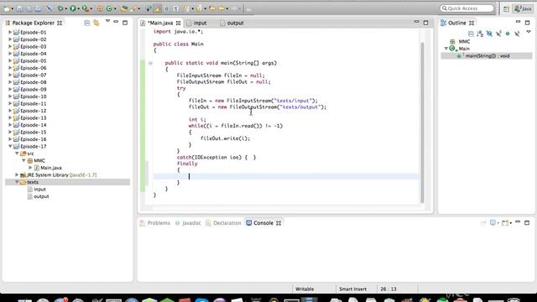
Task: Click the External Tools run icon
Action: click(x=85, y=9)
